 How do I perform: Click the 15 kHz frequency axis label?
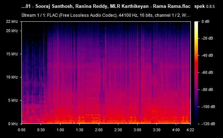click(x=12, y=54)
